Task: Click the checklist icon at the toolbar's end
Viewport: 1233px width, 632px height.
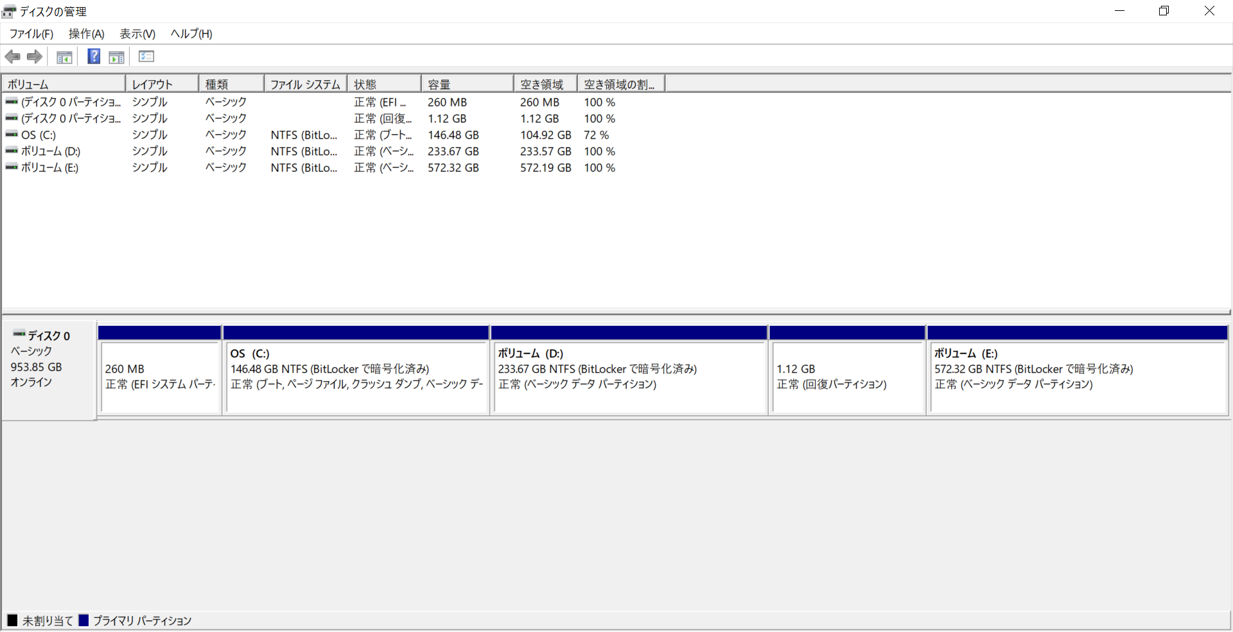Action: (146, 56)
